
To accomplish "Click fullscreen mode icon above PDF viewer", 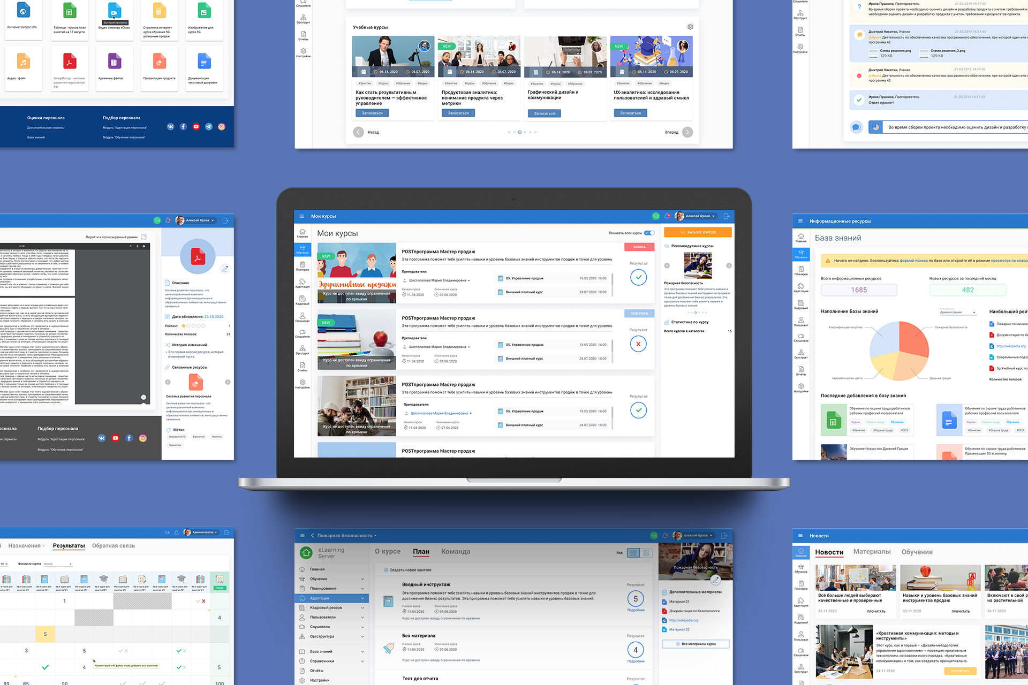I will [143, 237].
